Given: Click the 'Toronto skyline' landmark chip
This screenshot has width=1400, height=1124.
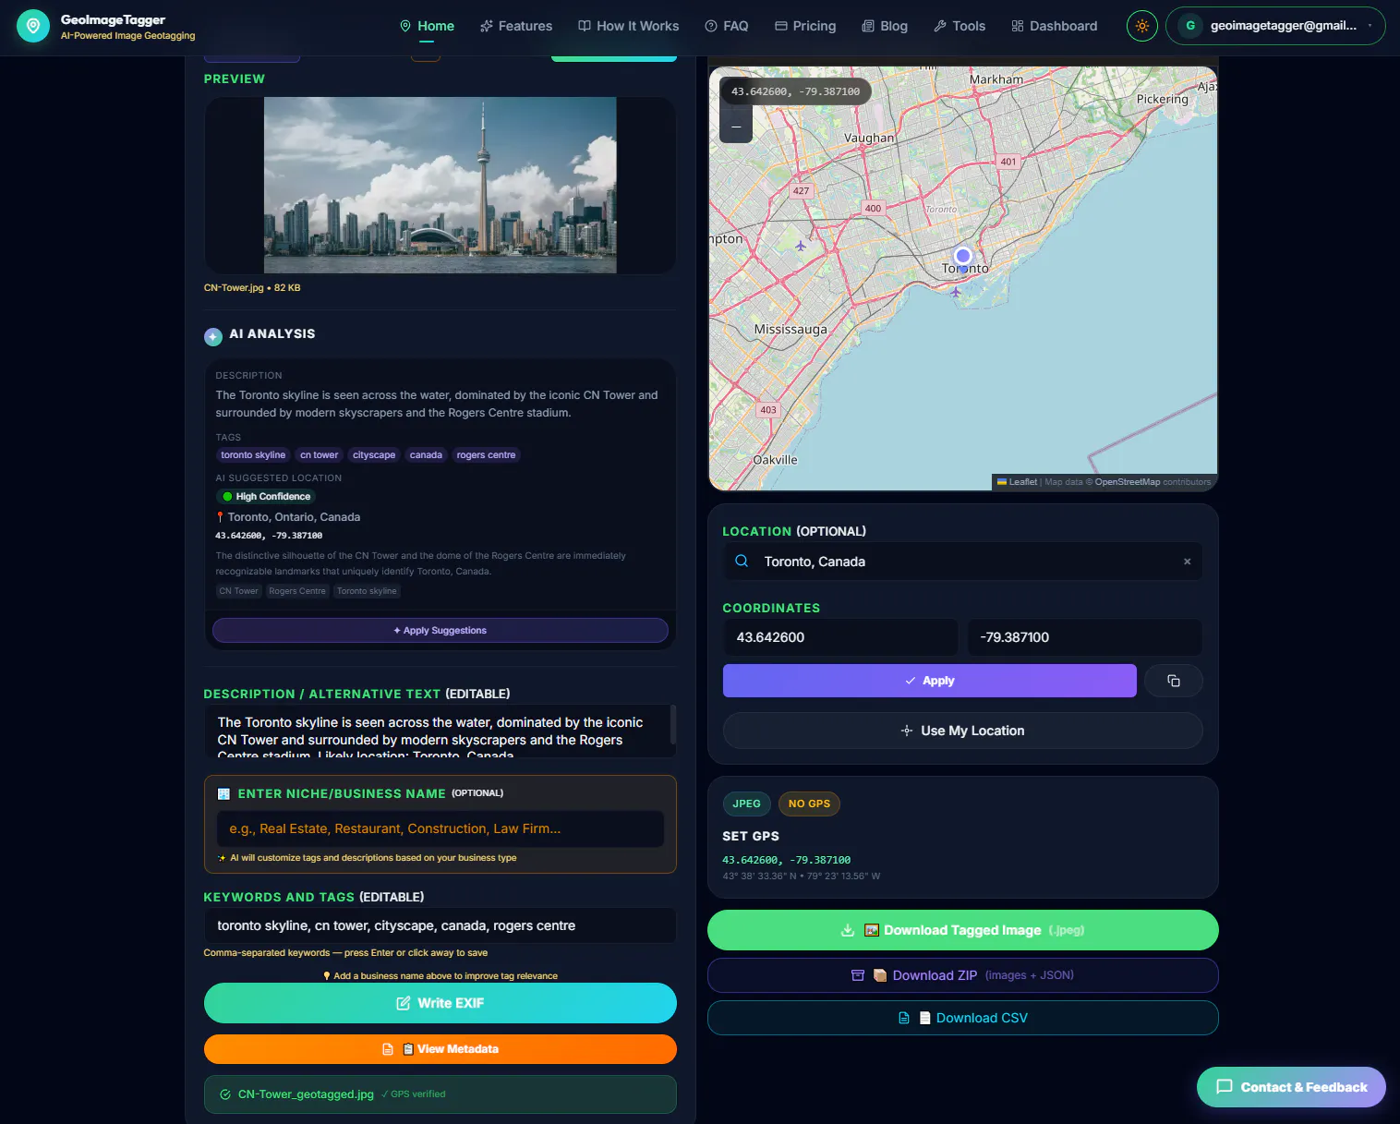Looking at the screenshot, I should 367,591.
